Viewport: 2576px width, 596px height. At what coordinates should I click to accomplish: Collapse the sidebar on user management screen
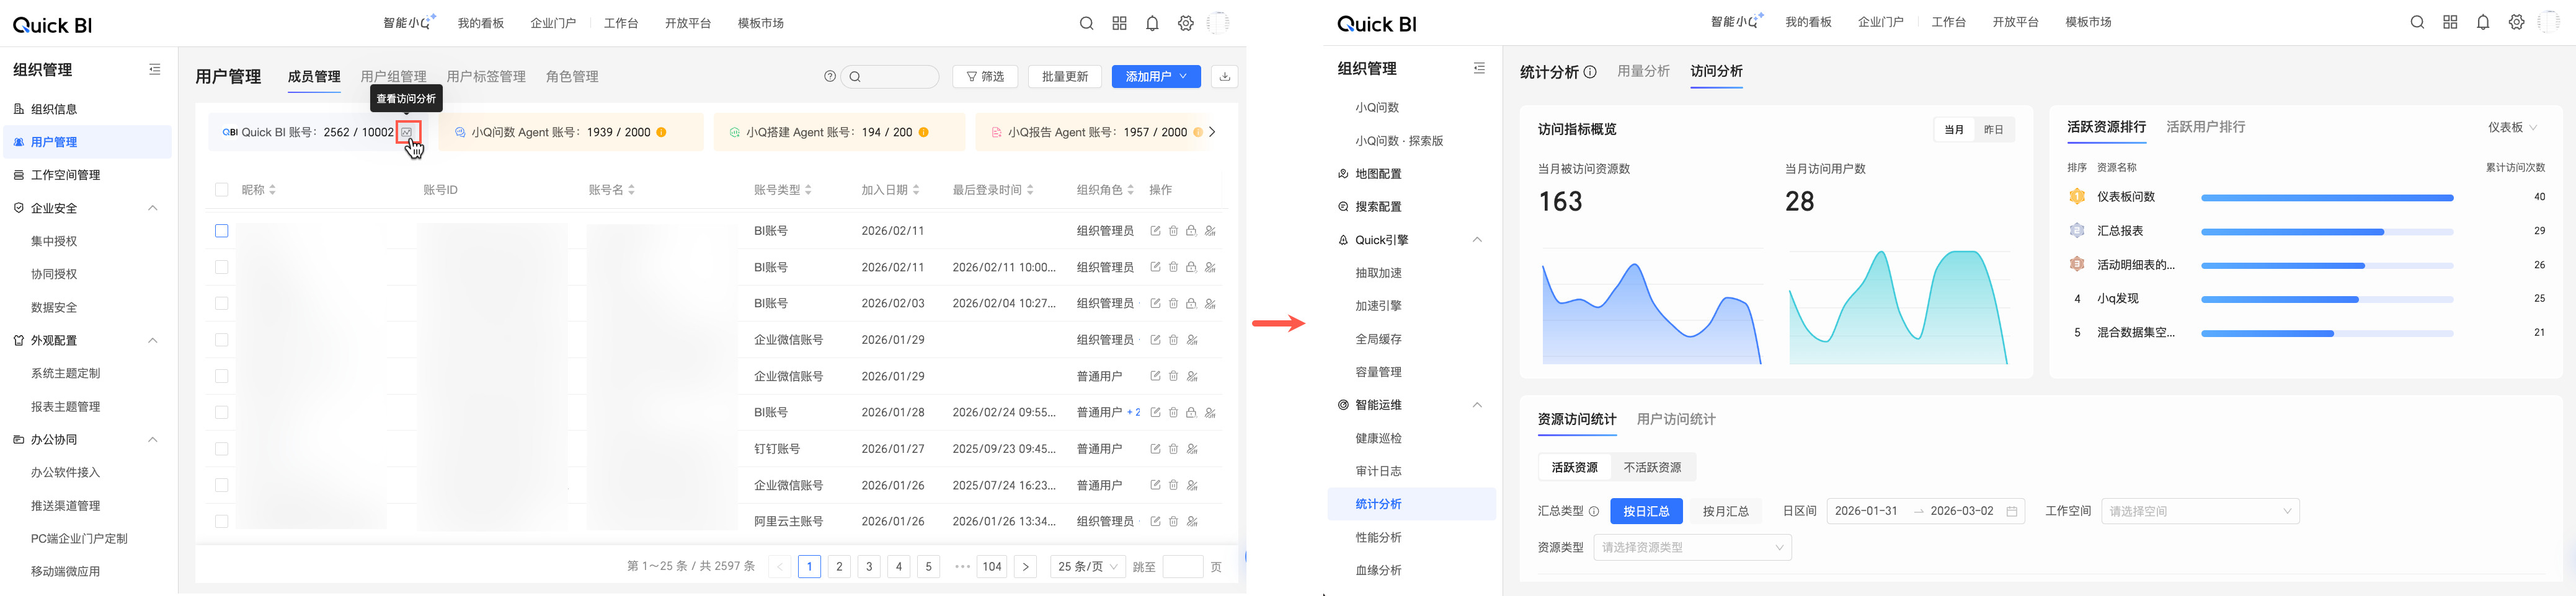pyautogui.click(x=155, y=70)
